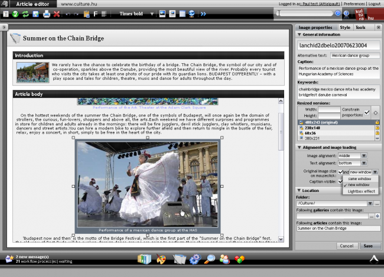Click the globe hyperlink icon
This screenshot has height=277, width=384.
pos(192,14)
